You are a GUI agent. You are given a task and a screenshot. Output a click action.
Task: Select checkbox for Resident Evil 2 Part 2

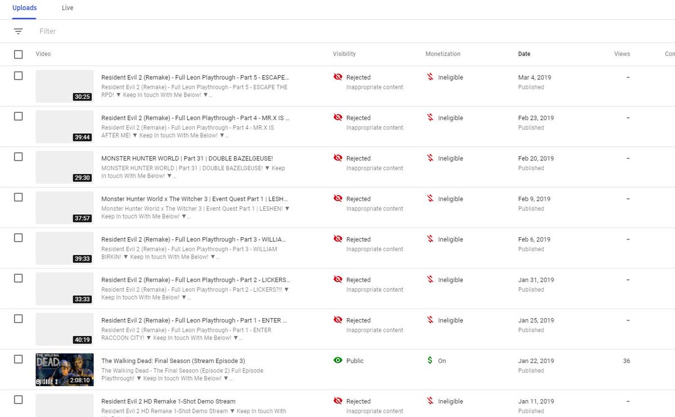pos(19,278)
